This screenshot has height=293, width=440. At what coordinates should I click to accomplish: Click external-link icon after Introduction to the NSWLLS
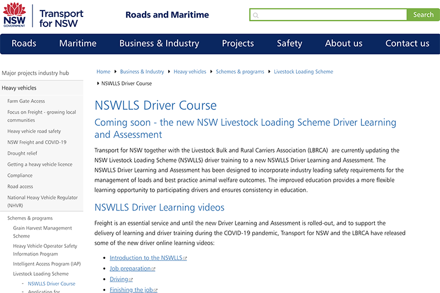coord(185,258)
